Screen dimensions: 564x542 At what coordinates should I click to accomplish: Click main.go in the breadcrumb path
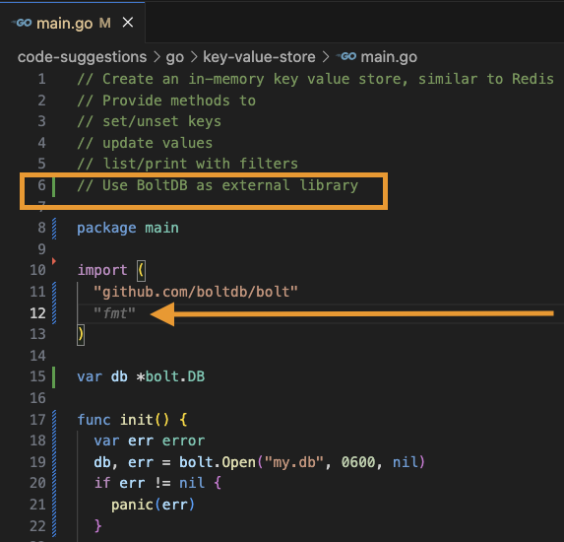(389, 57)
